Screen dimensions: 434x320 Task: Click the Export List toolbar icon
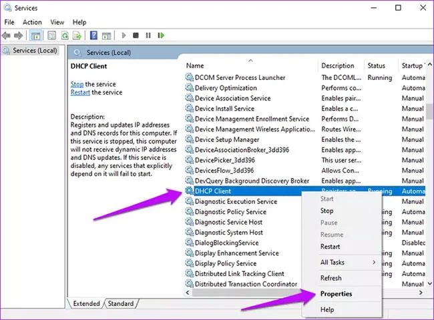77,35
